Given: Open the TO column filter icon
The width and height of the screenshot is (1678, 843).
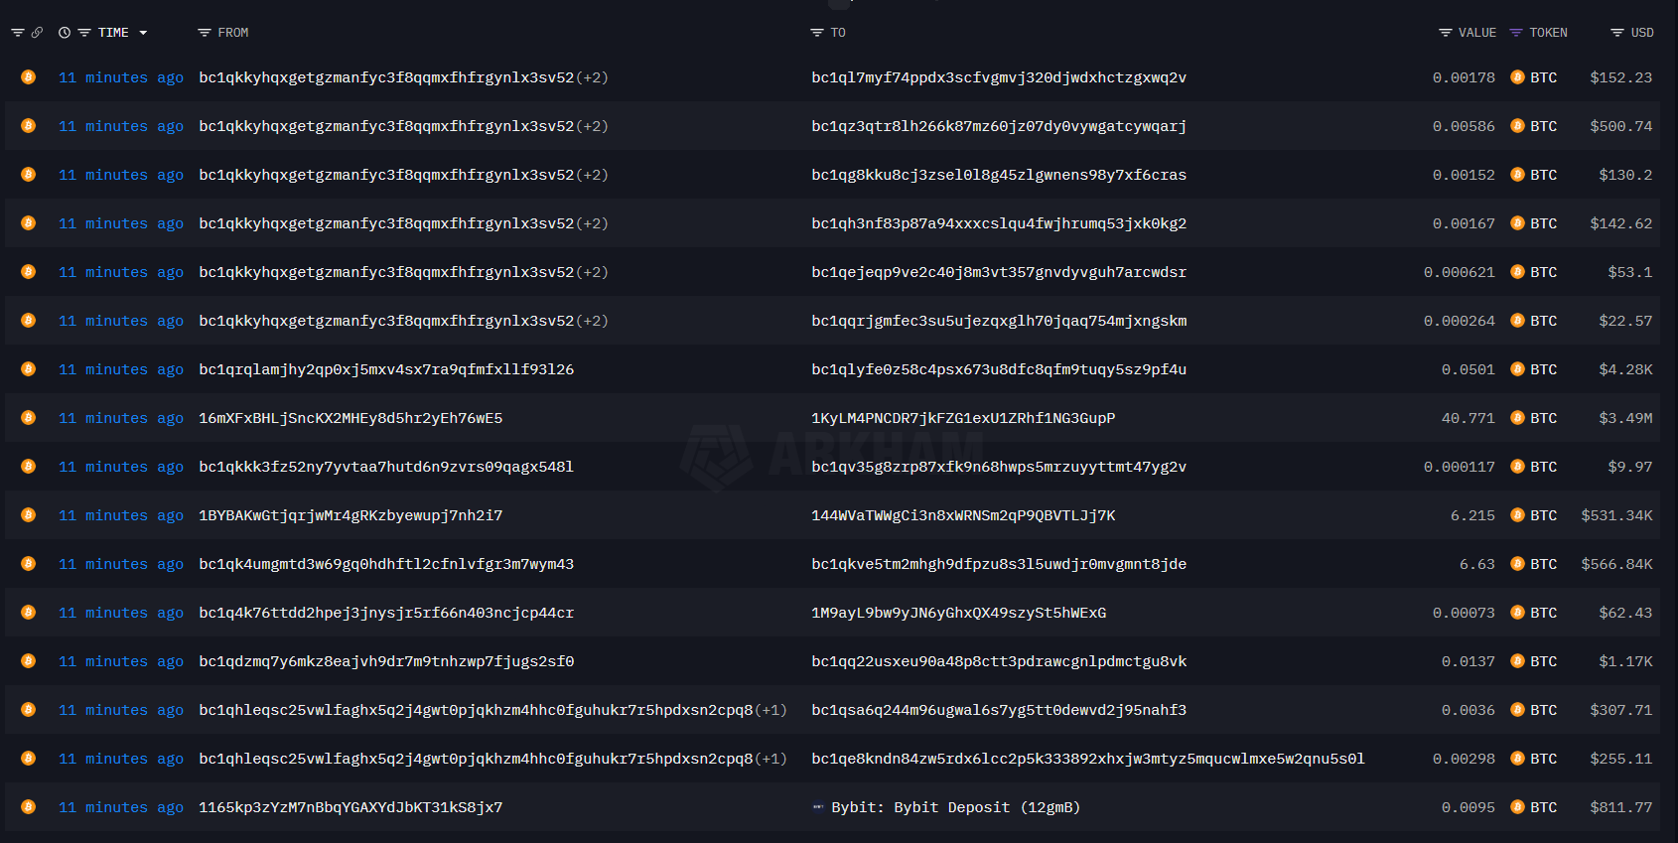Looking at the screenshot, I should click(x=817, y=33).
